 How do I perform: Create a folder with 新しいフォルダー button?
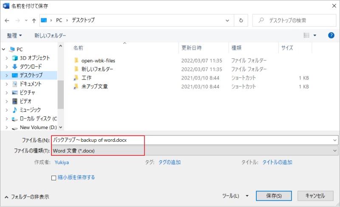50,36
